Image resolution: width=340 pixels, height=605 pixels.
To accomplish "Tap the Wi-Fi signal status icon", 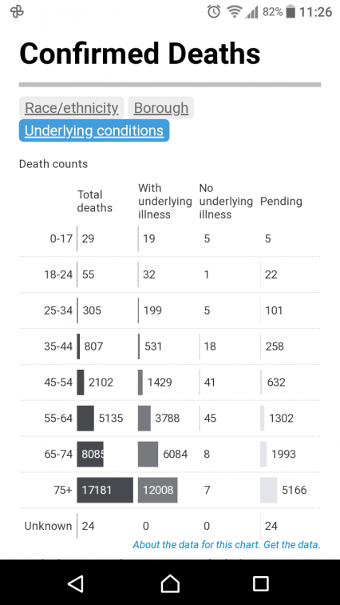I will (234, 12).
